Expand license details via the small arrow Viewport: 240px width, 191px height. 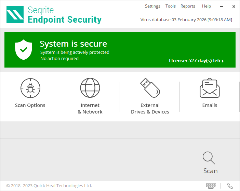click(223, 61)
